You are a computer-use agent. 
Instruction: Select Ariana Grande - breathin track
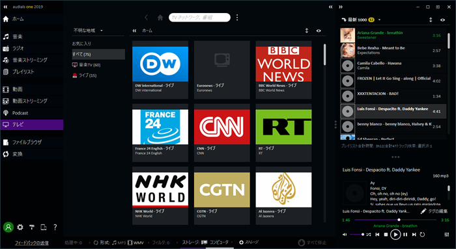point(393,35)
